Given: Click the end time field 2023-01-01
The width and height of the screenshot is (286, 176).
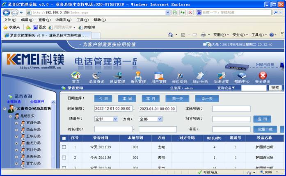Looking at the screenshot, I should [x=158, y=109].
